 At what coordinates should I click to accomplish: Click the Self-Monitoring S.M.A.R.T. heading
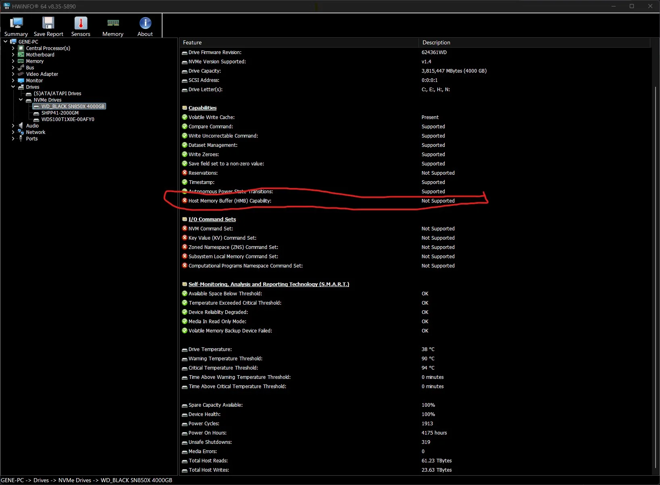[269, 284]
